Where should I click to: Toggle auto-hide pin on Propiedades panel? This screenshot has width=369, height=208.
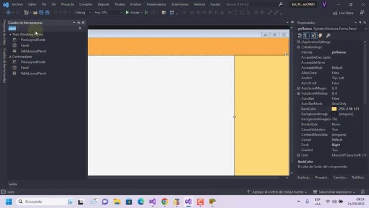pyautogui.click(x=360, y=23)
